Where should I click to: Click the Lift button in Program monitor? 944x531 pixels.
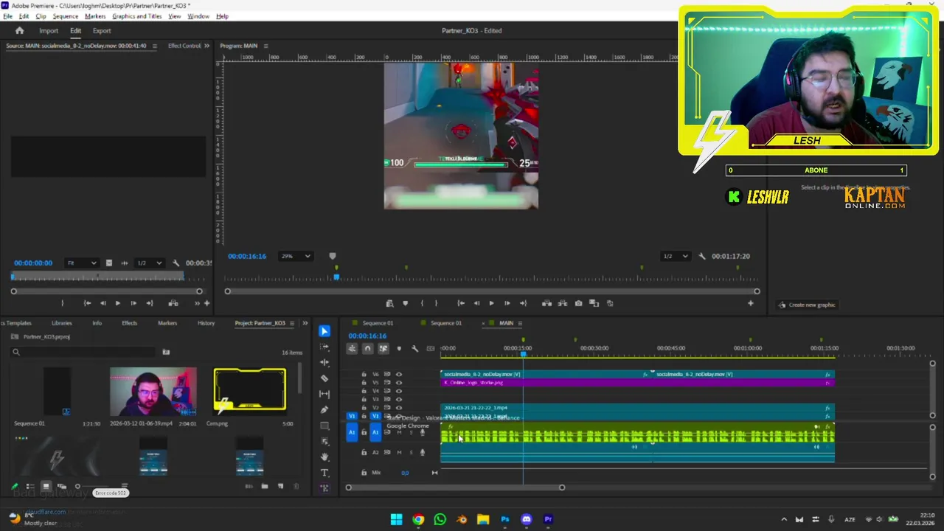(546, 303)
